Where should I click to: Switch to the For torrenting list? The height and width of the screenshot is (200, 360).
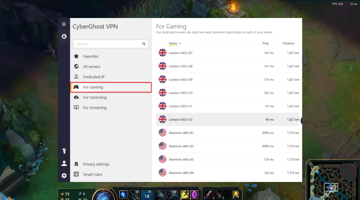pos(95,97)
